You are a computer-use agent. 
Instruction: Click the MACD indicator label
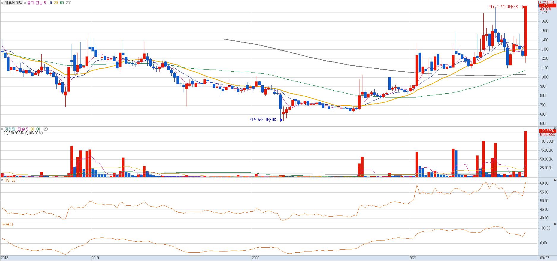[x=8, y=225]
